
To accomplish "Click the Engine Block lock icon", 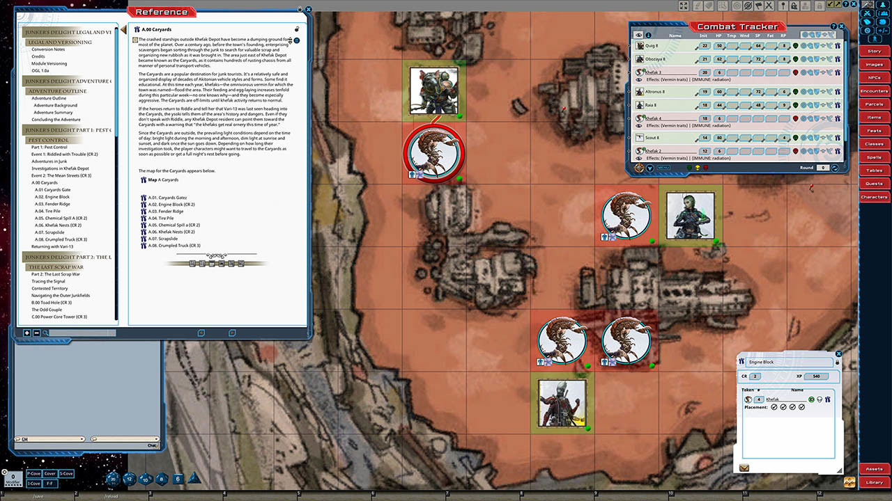I will 837,363.
